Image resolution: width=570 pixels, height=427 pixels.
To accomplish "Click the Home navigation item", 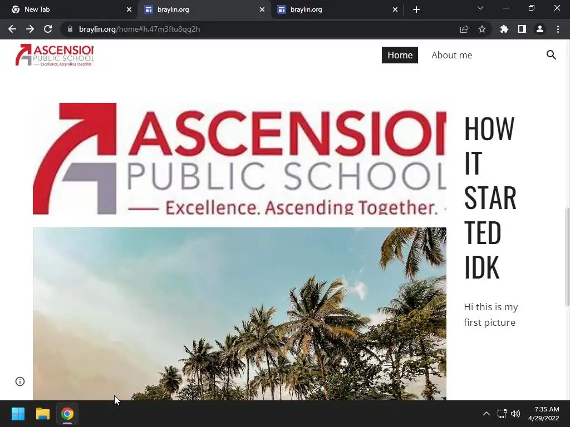I will tap(400, 55).
